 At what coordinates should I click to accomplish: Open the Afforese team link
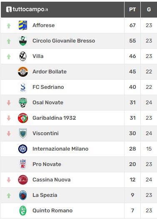tap(43, 25)
